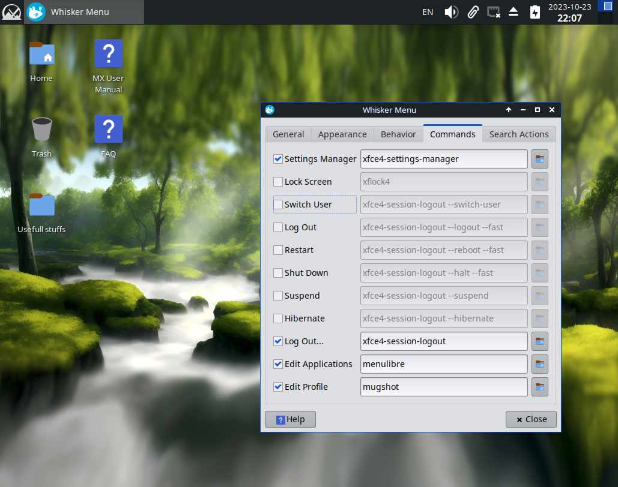The image size is (618, 487).
Task: Click the paperclip clipboard icon in the tray
Action: pos(473,12)
